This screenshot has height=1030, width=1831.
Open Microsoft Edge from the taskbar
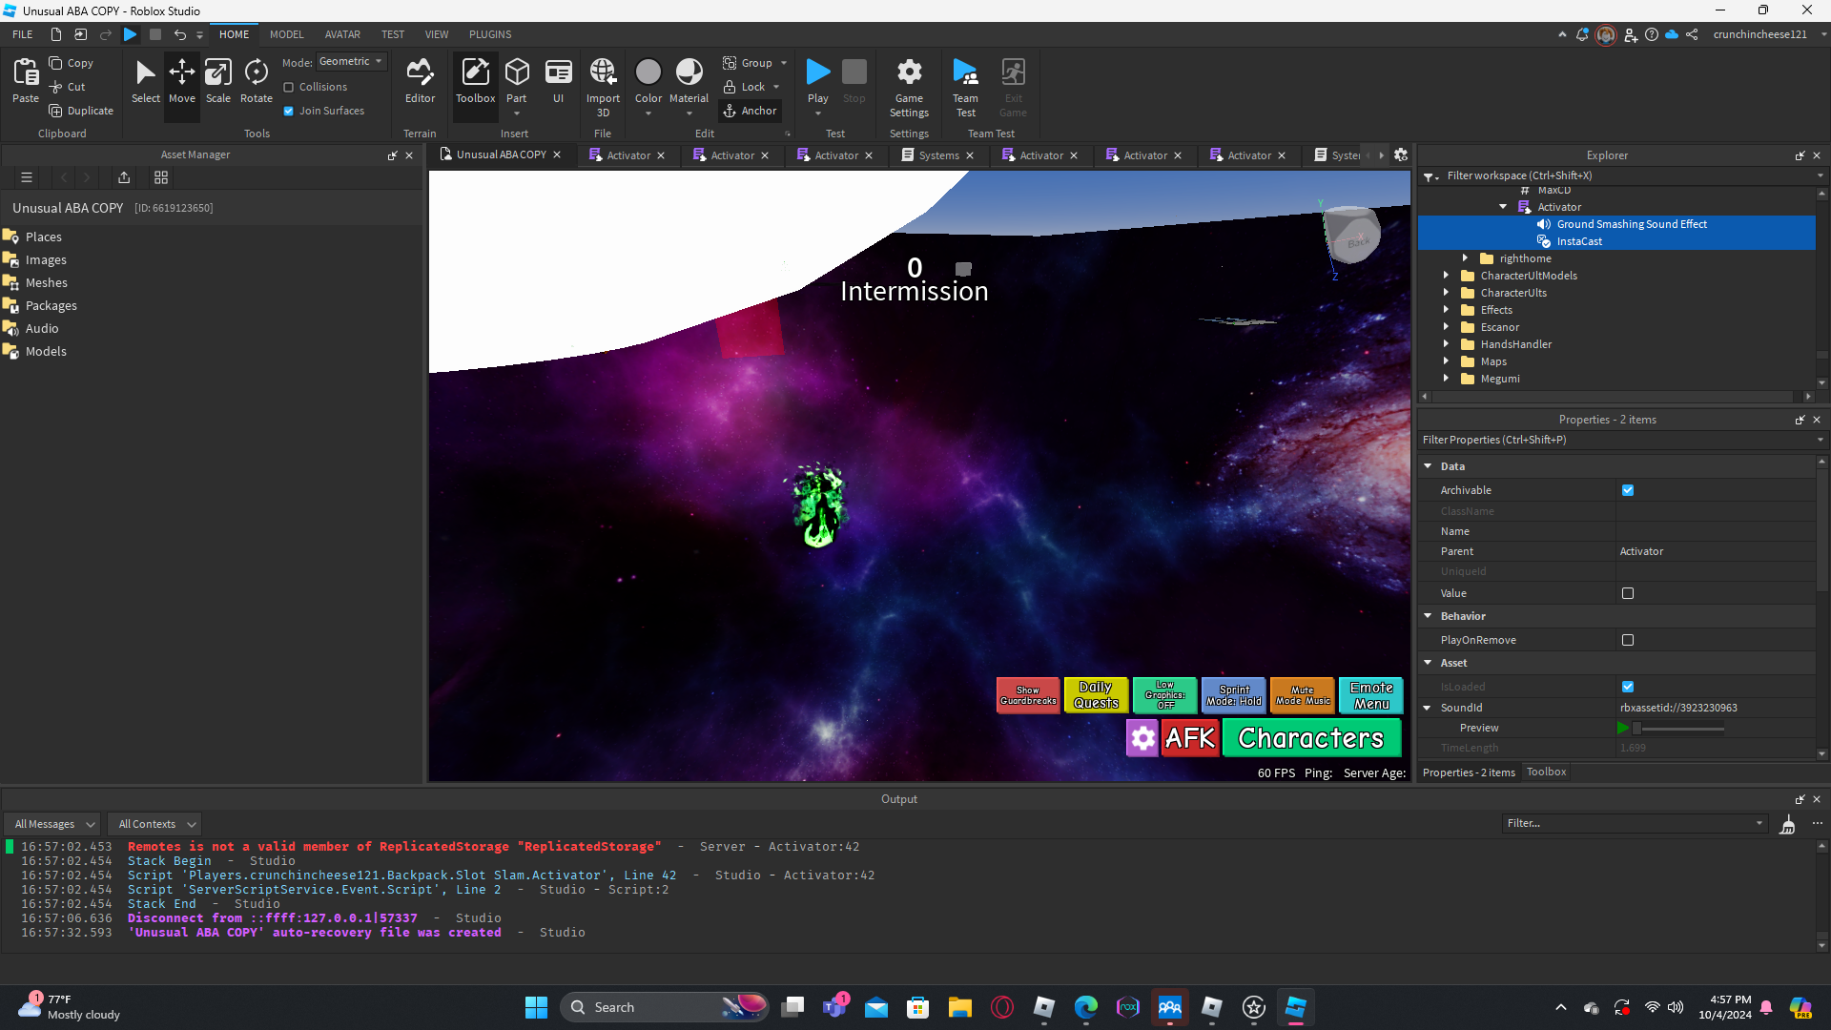tap(1085, 1007)
